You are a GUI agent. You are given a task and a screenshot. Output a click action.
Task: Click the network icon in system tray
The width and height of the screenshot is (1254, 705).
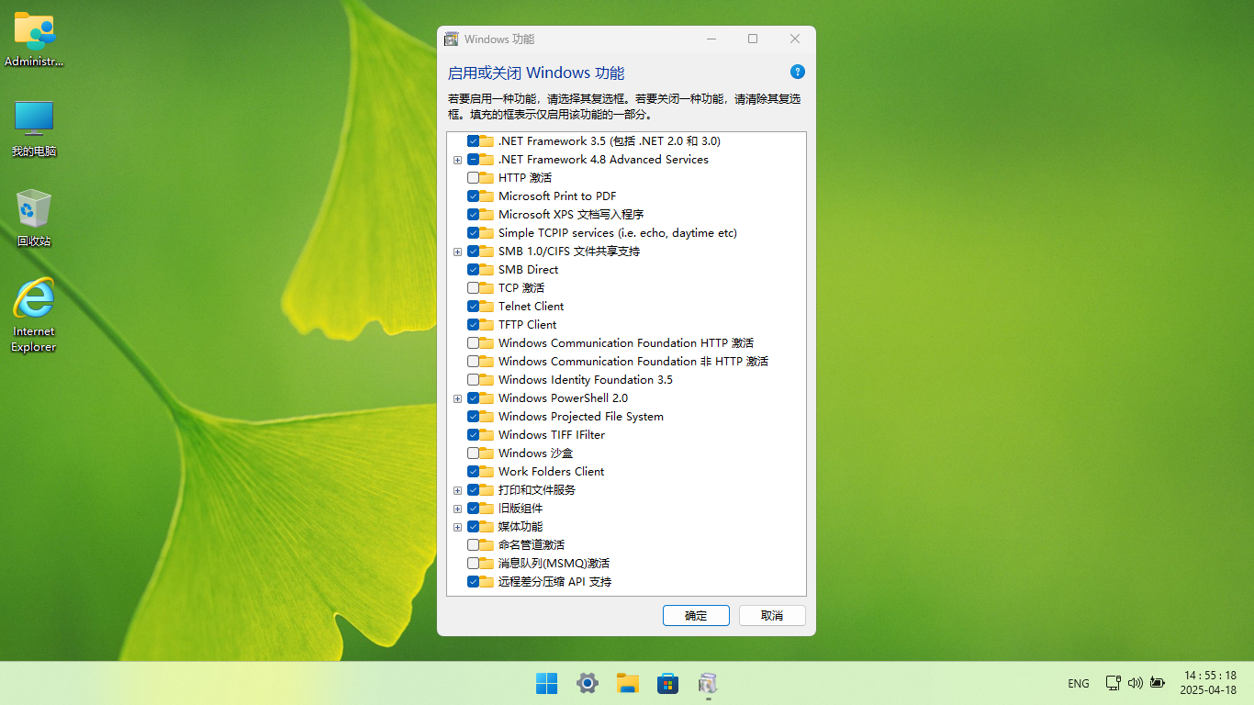point(1113,683)
